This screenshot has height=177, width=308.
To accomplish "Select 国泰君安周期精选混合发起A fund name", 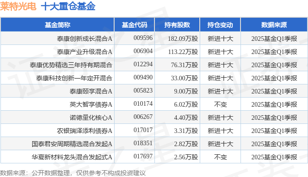I will click(x=72, y=144).
